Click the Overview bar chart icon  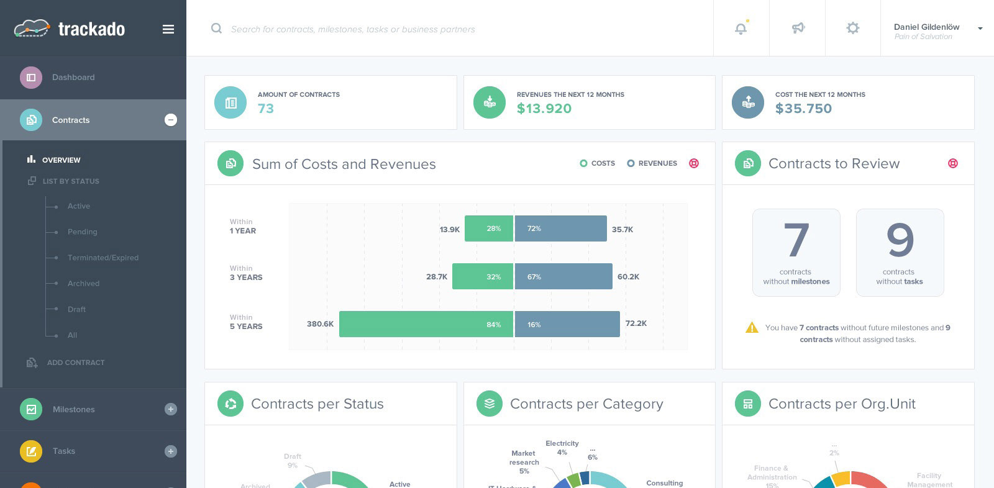pyautogui.click(x=31, y=160)
